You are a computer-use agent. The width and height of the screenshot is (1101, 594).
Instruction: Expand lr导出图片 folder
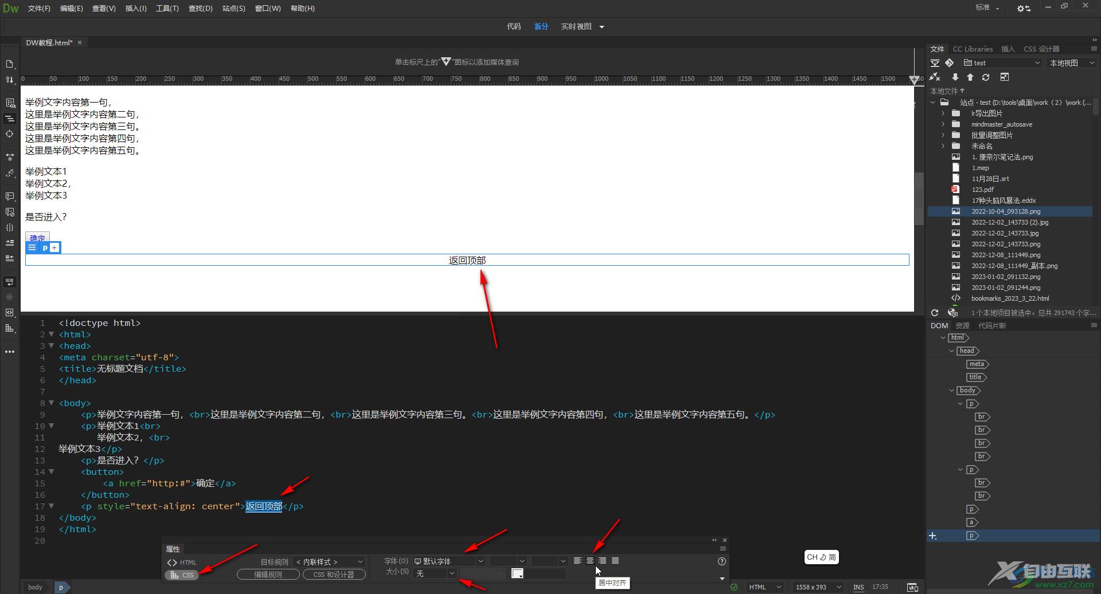[x=943, y=113]
